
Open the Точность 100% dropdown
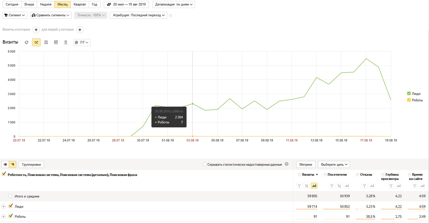click(91, 15)
